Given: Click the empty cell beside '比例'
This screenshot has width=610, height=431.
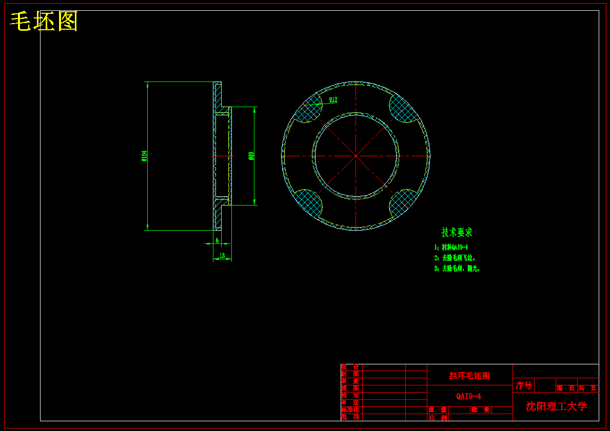Looking at the screenshot, I should pyautogui.click(x=480, y=417).
